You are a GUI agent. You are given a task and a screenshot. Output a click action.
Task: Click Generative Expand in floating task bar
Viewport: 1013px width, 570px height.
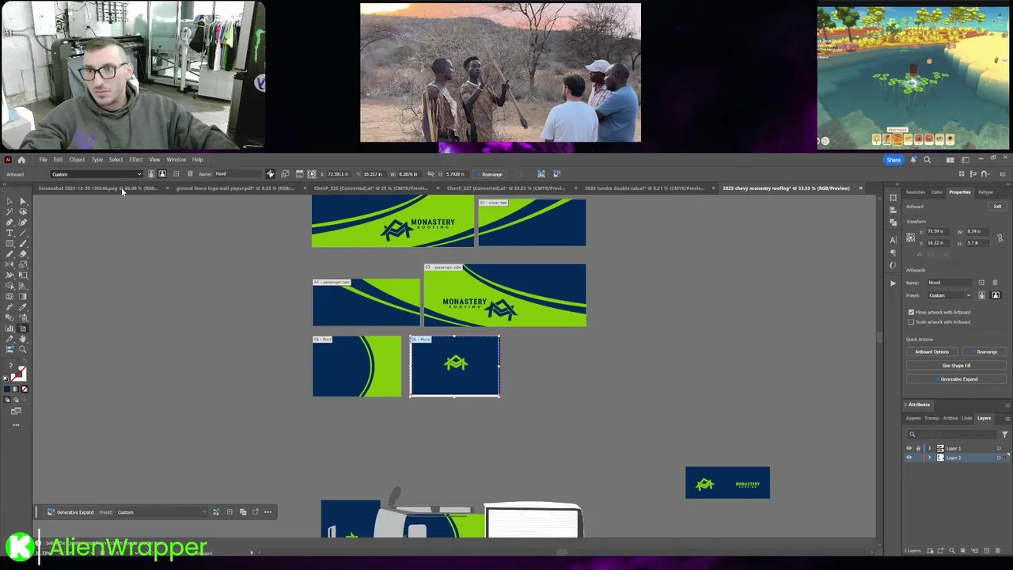click(70, 512)
